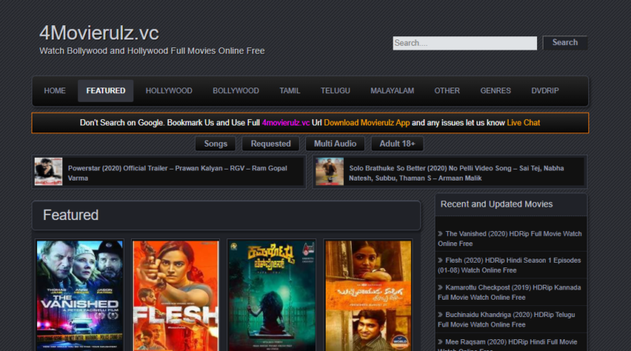This screenshot has width=631, height=351.
Task: Open the DVDRip menu section
Action: (x=545, y=91)
